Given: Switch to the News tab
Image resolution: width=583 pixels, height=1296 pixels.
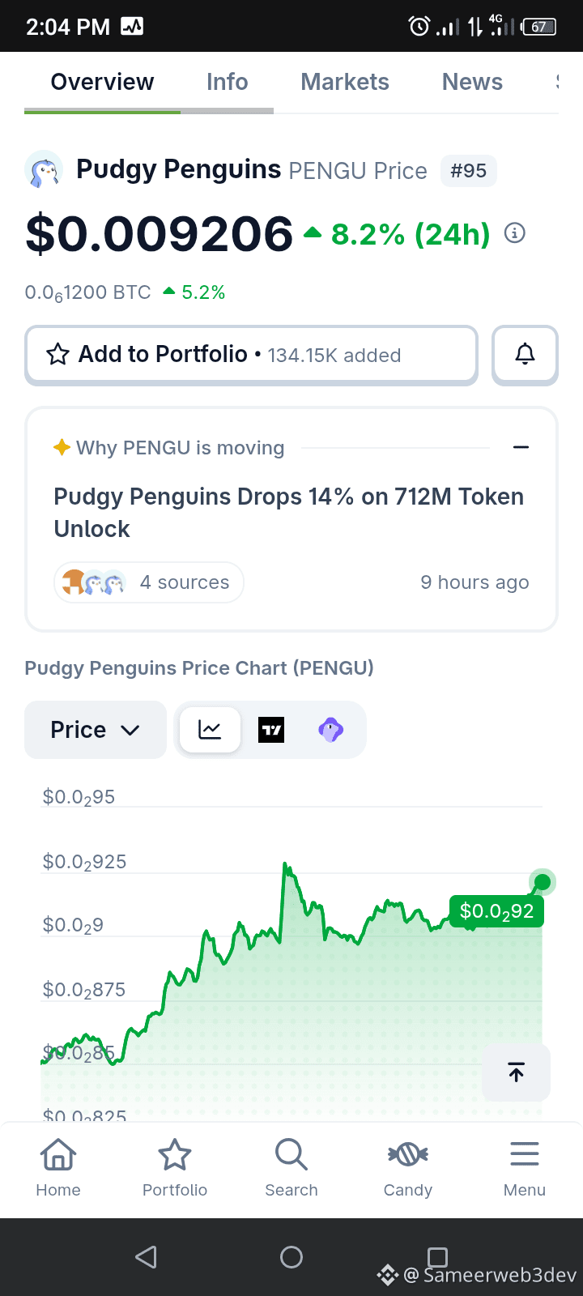Looking at the screenshot, I should tap(472, 82).
